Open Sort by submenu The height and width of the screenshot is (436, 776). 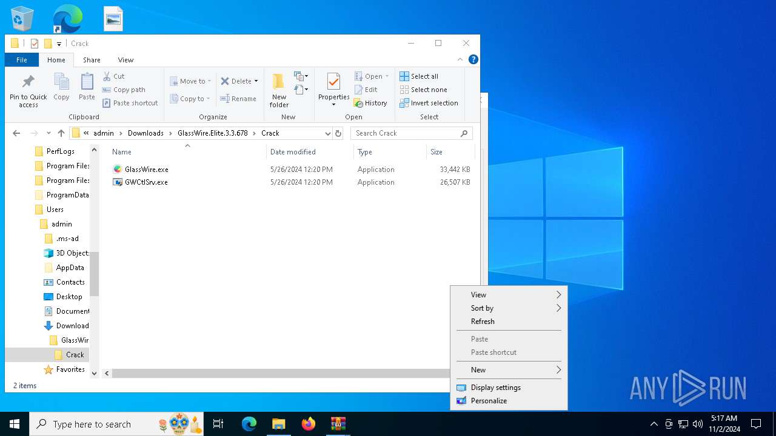509,308
